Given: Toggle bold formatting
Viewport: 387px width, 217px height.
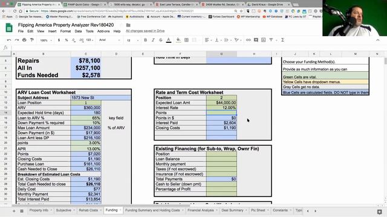Looking at the screenshot, I should [145, 40].
